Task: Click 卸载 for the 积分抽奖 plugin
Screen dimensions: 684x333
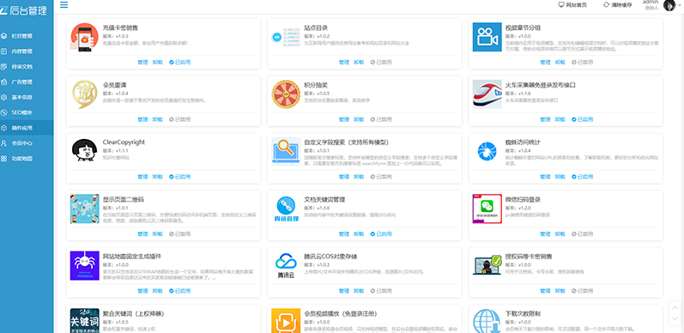Action: (359, 119)
